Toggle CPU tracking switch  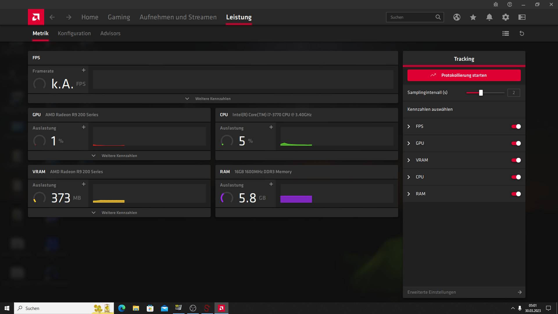(516, 177)
